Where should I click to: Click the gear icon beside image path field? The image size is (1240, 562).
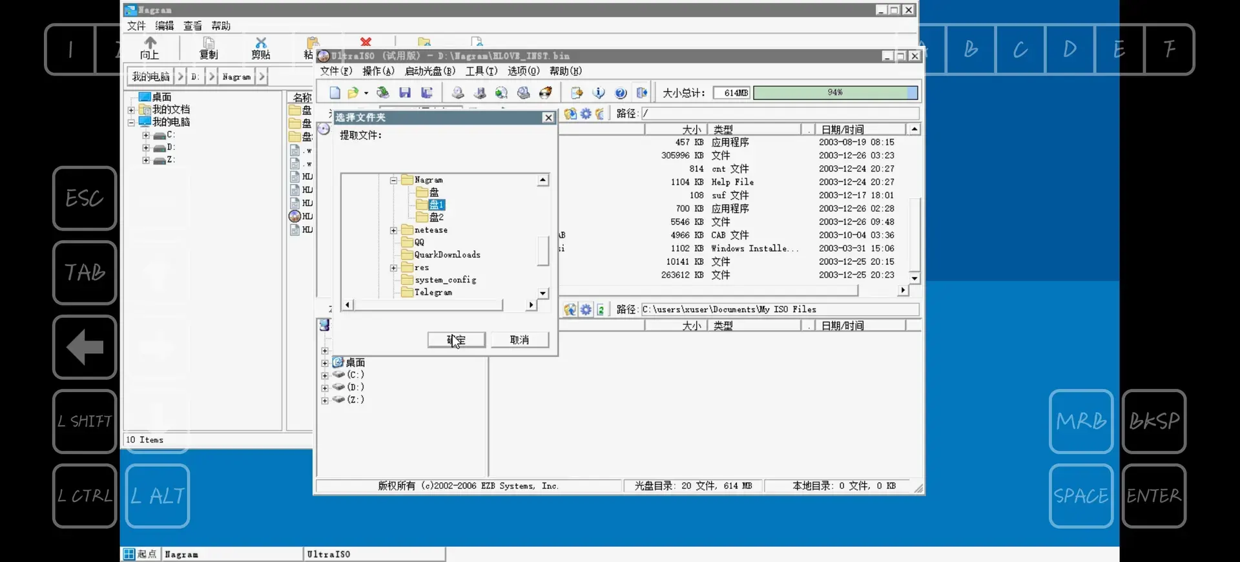586,114
